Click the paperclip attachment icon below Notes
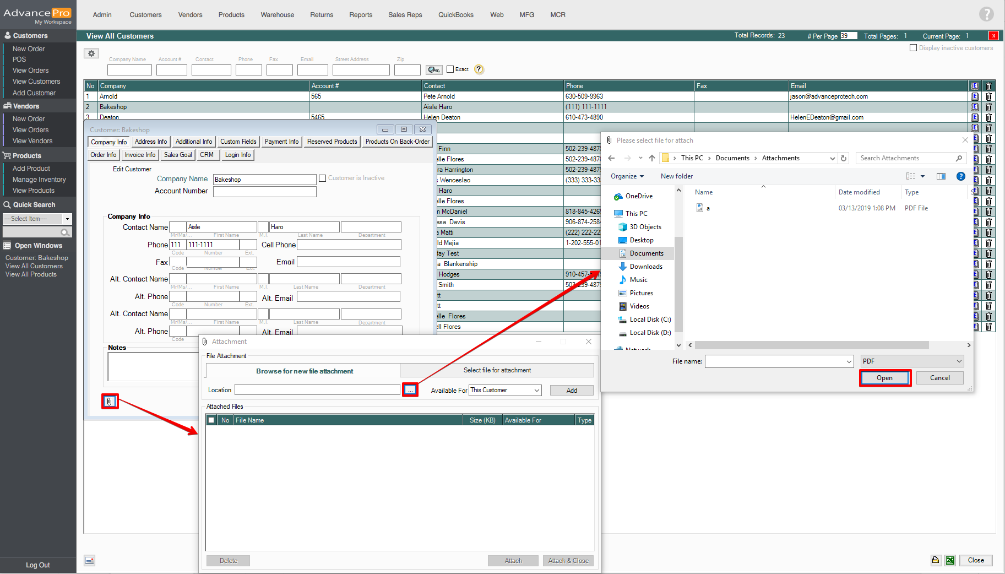The width and height of the screenshot is (1005, 574). point(110,402)
